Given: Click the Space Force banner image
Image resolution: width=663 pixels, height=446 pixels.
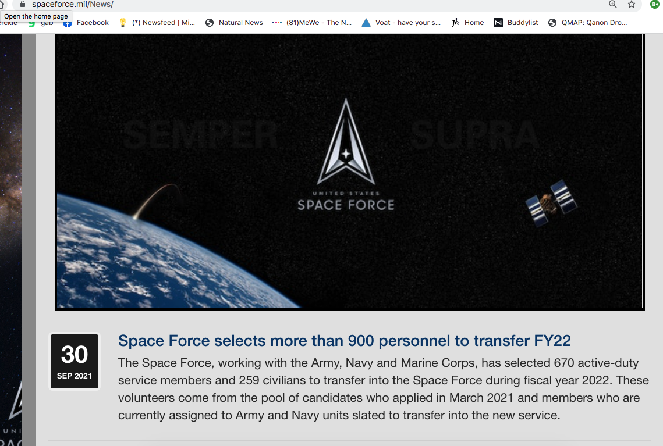Looking at the screenshot, I should click(349, 172).
